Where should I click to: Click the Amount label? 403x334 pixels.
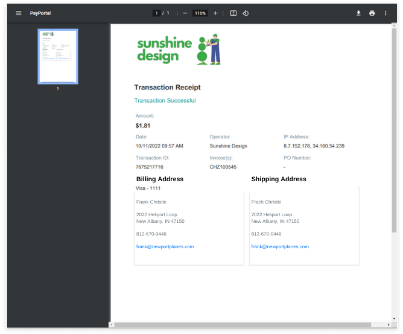(145, 116)
